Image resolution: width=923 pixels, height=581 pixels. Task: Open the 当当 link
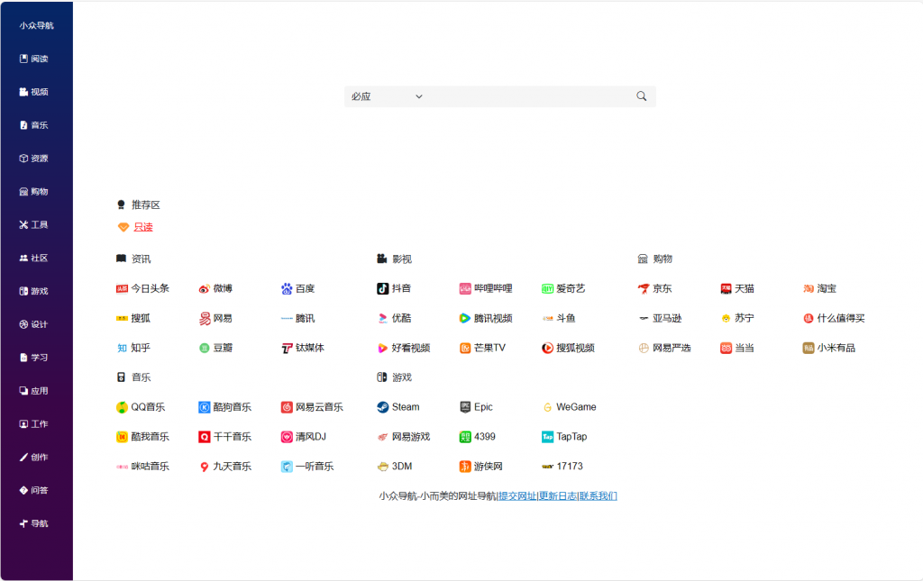click(x=737, y=348)
